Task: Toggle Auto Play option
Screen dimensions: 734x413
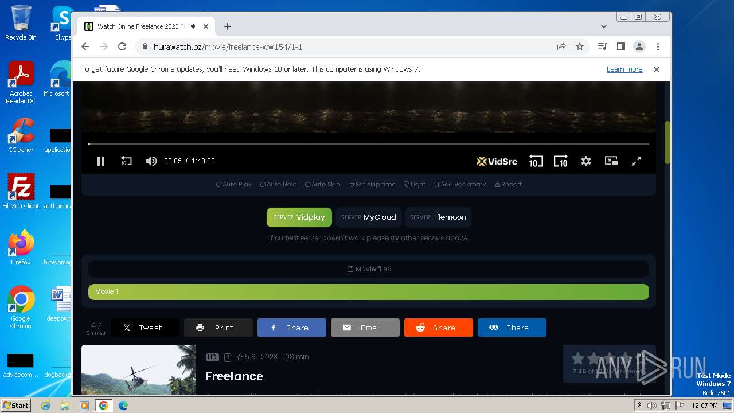Action: point(233,184)
